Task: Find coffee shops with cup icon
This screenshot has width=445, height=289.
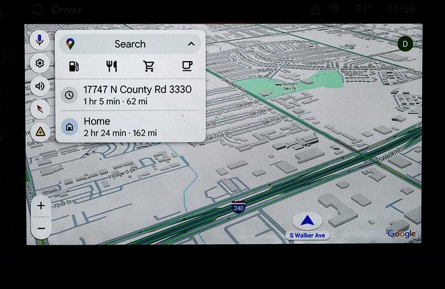Action: [186, 67]
